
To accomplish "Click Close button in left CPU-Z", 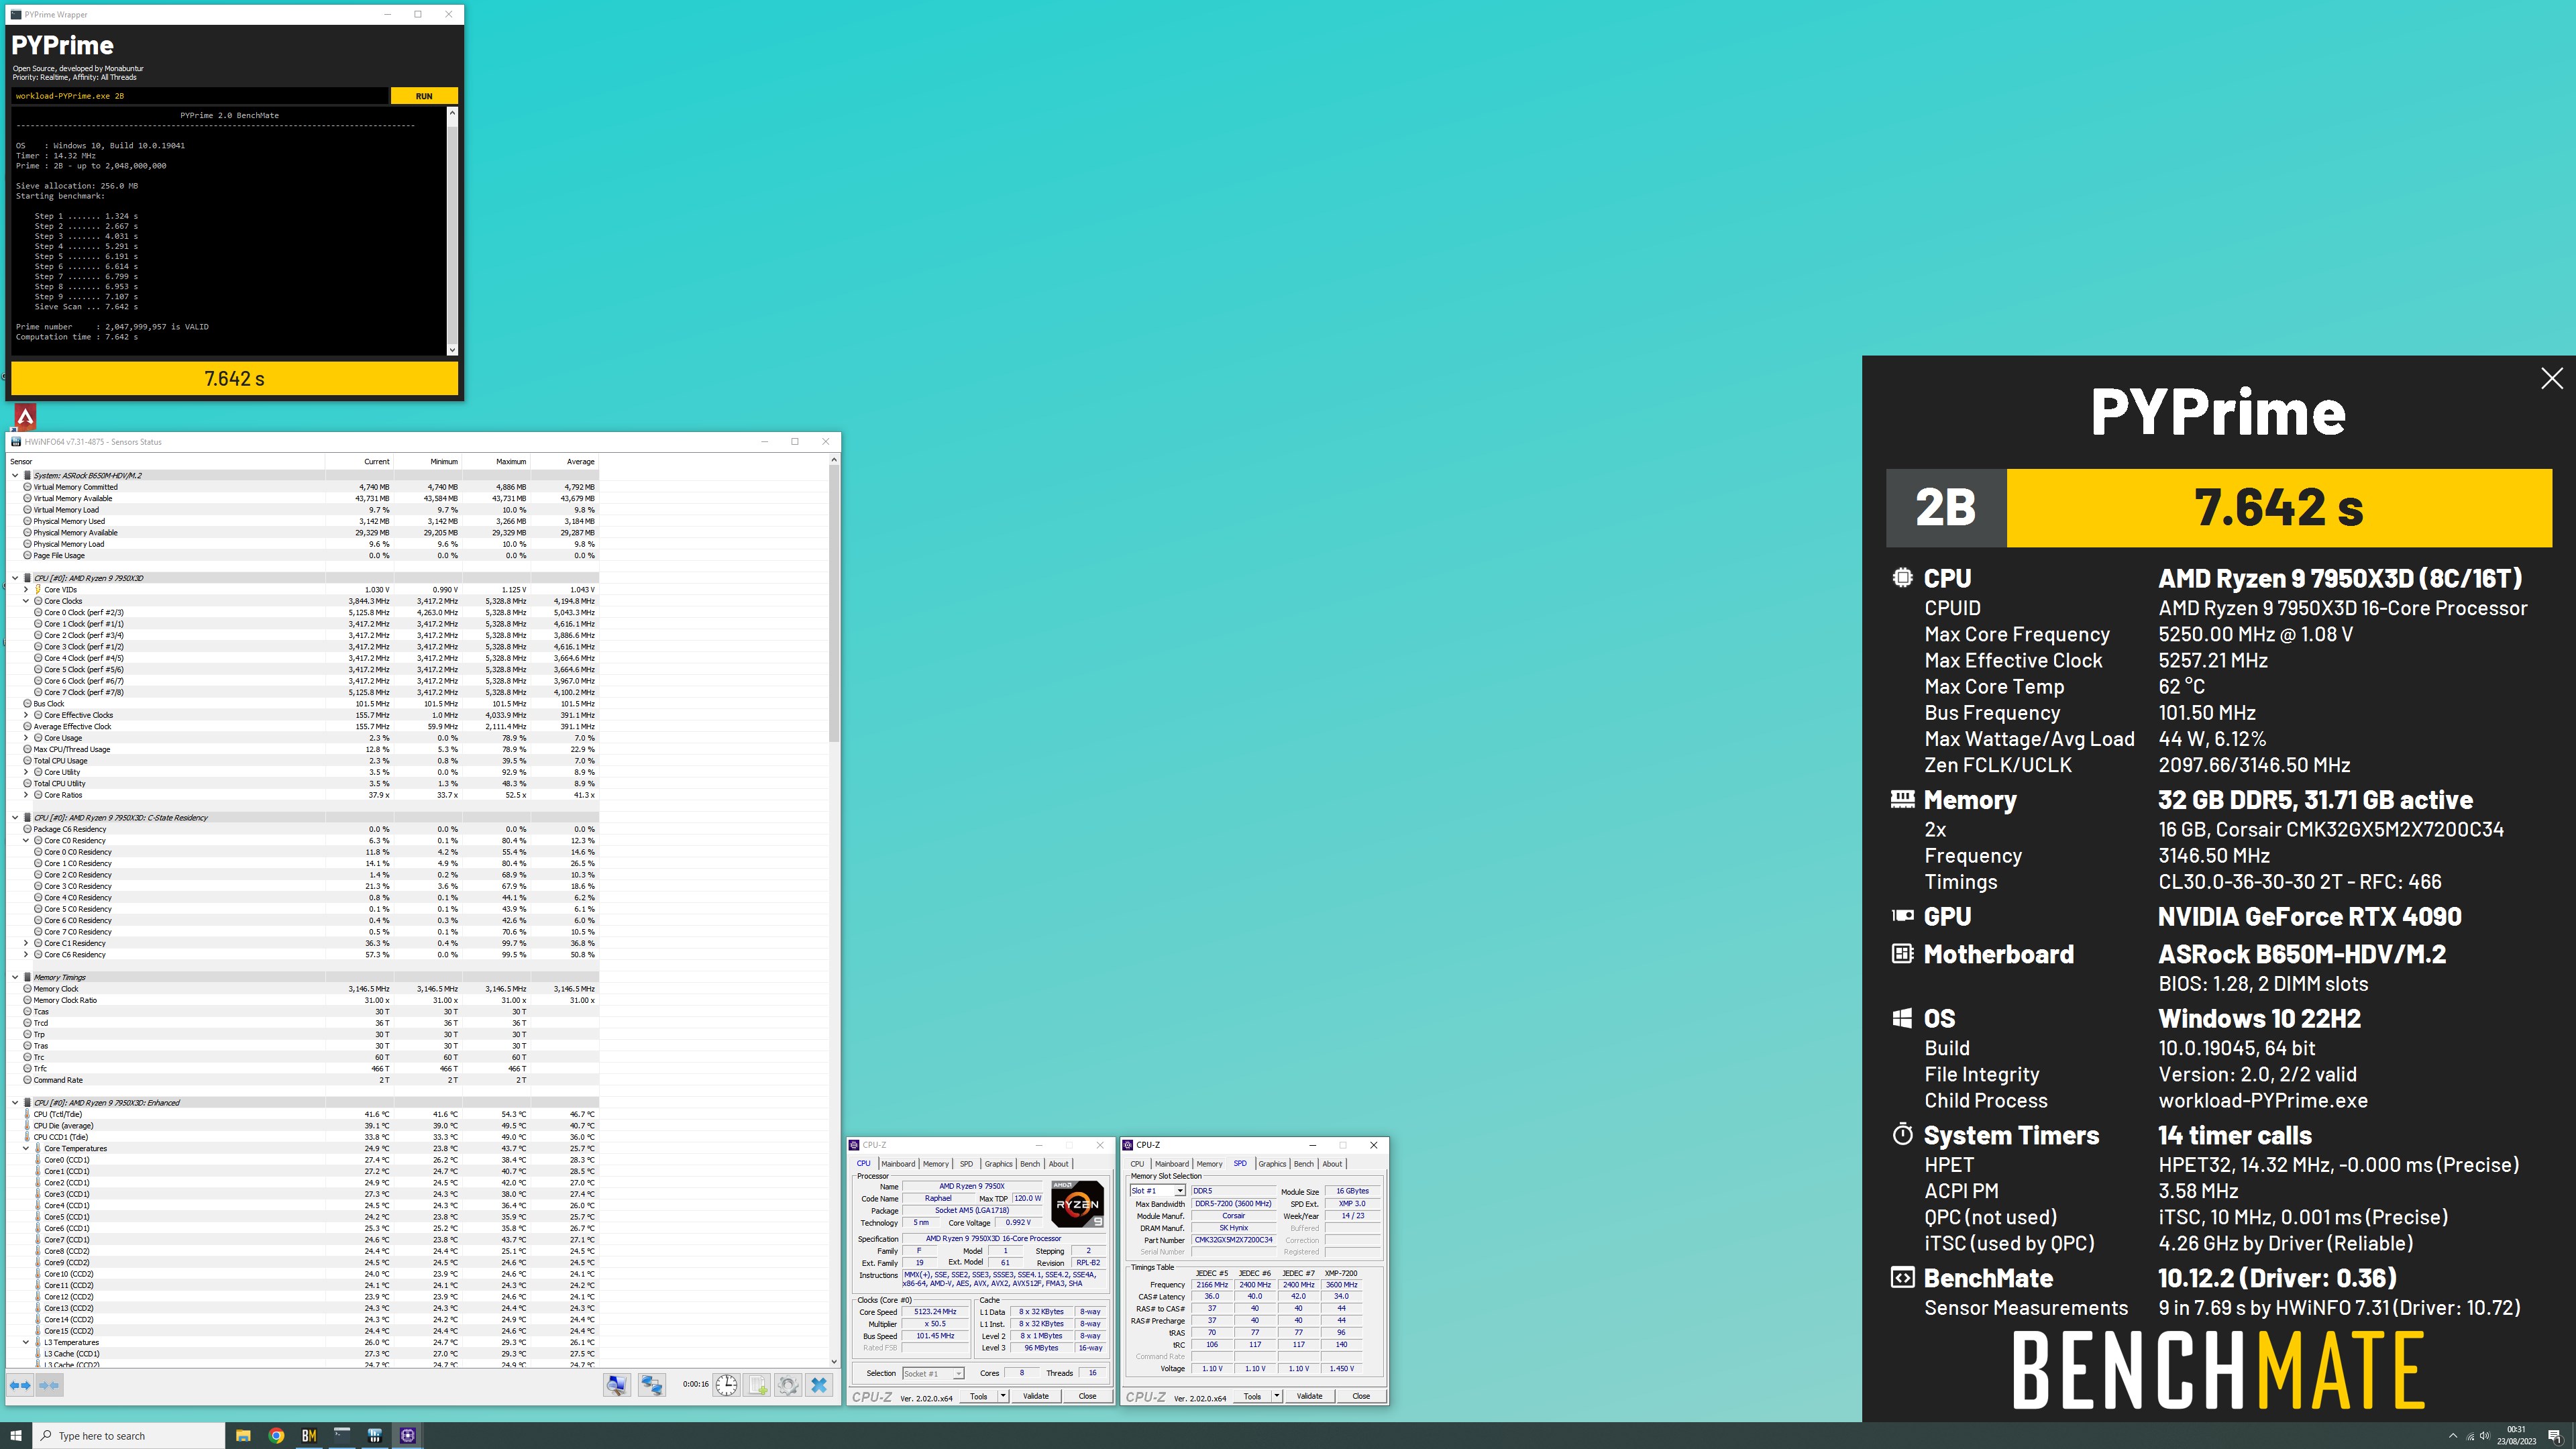I will point(1087,1396).
